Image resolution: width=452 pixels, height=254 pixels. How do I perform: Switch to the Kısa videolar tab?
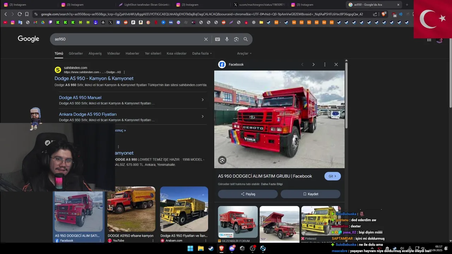point(177,54)
